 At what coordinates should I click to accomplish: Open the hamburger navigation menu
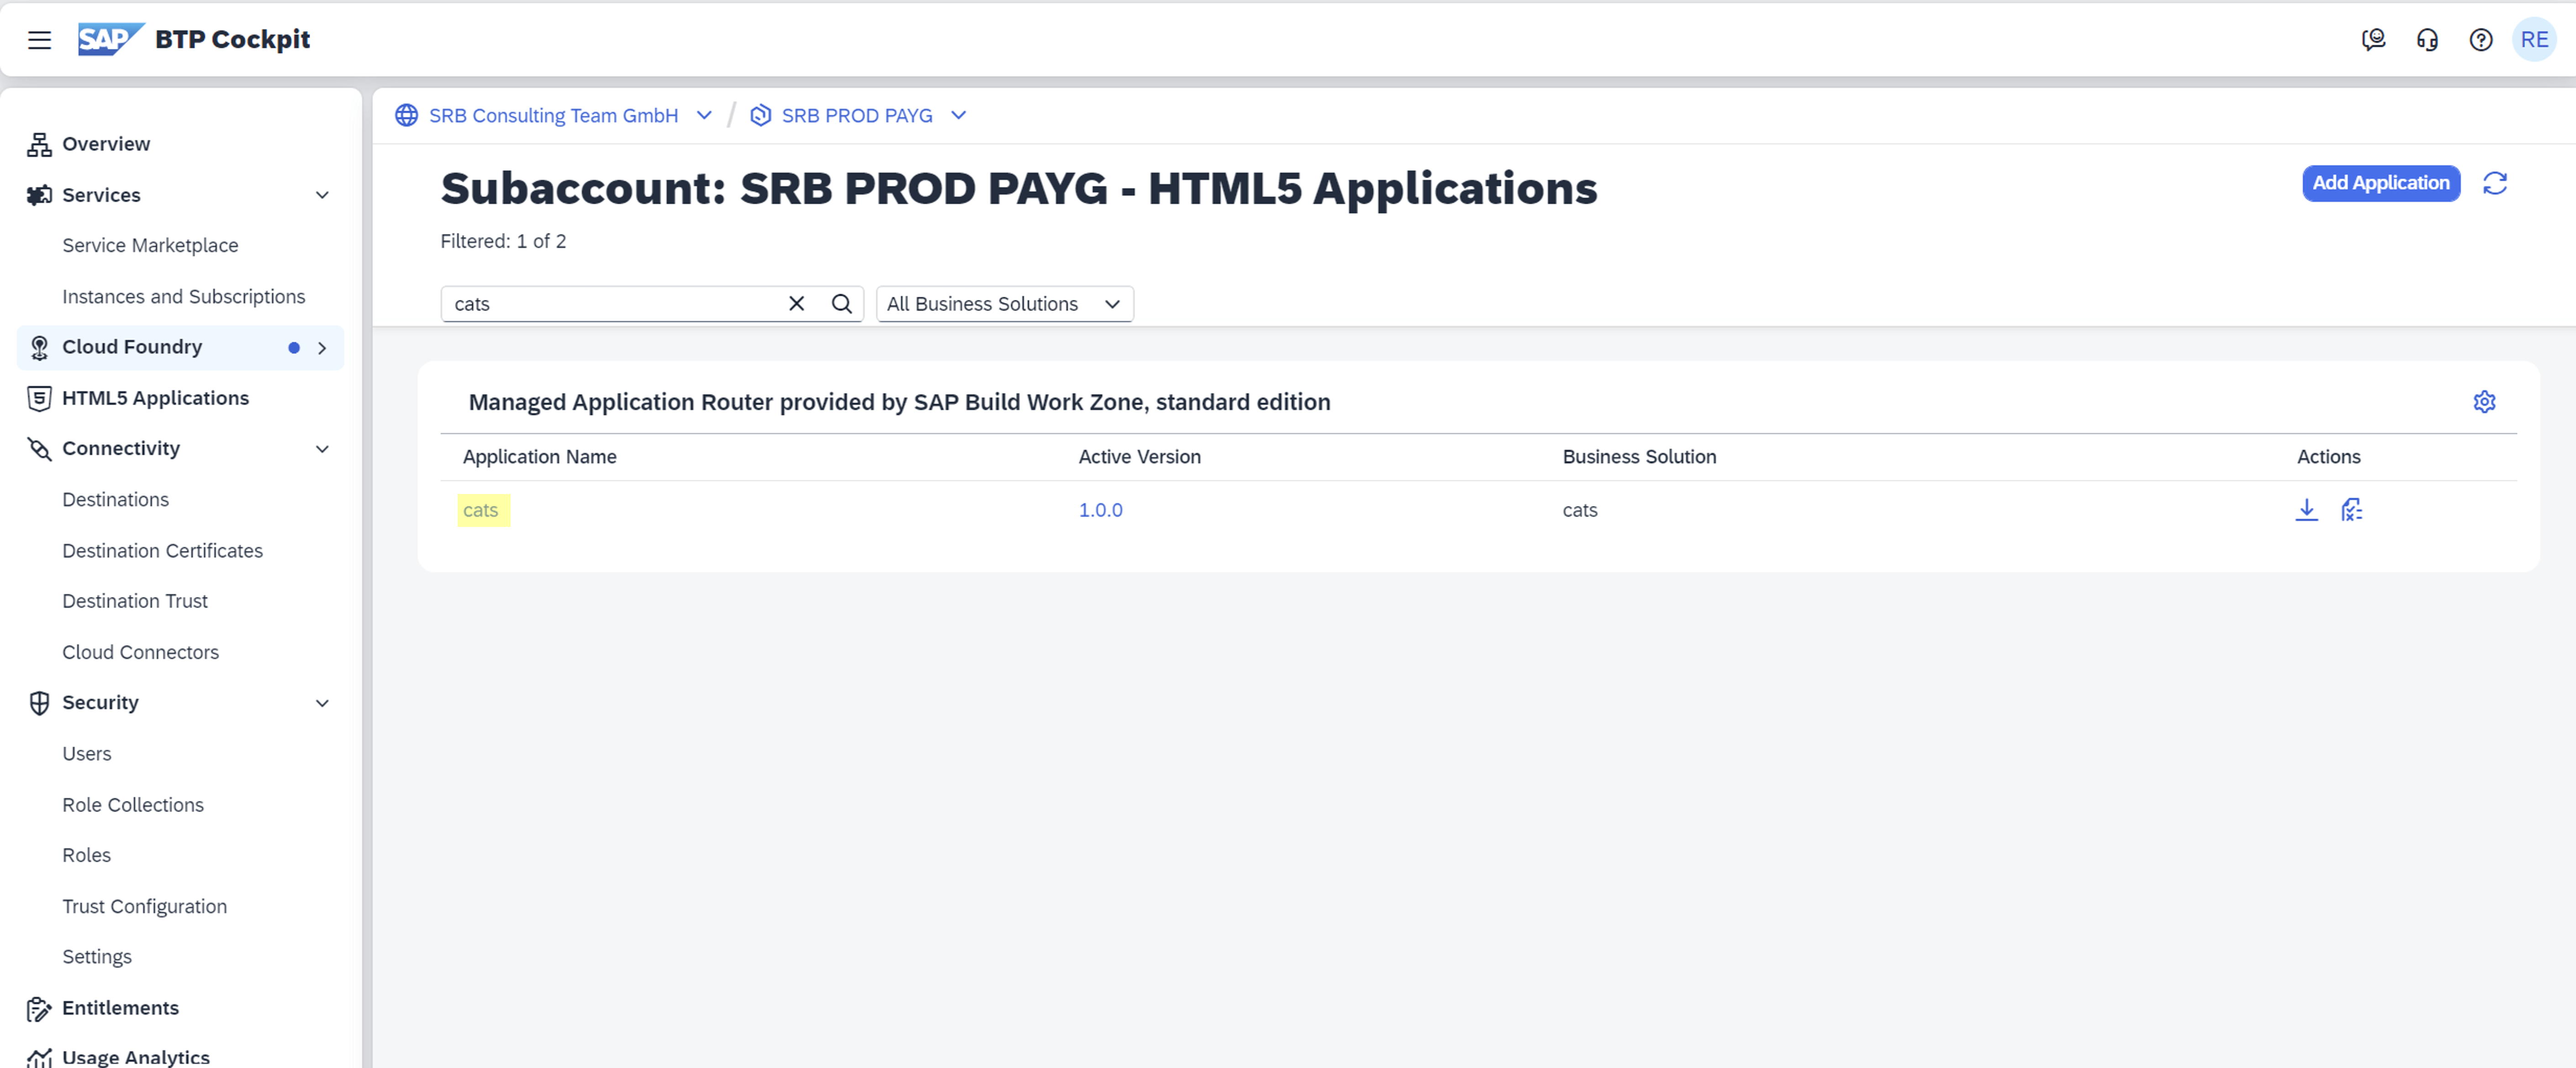[x=39, y=40]
